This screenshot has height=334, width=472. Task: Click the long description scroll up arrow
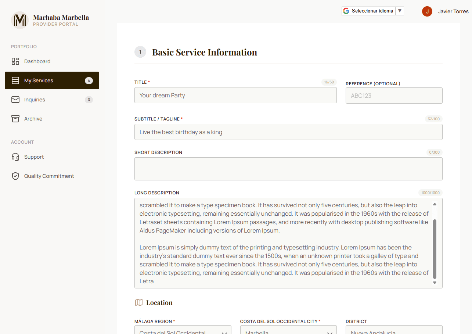click(435, 204)
